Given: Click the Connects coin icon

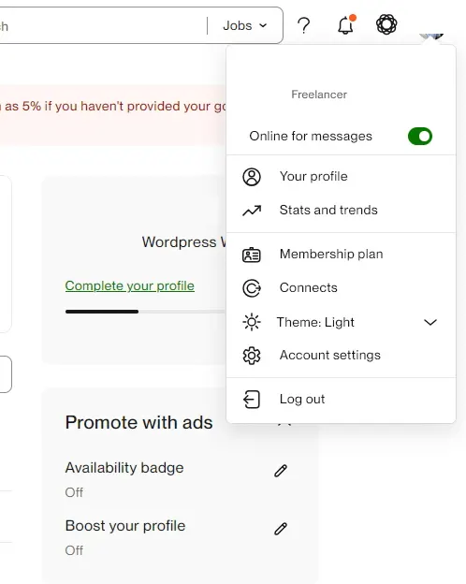Looking at the screenshot, I should (x=252, y=288).
